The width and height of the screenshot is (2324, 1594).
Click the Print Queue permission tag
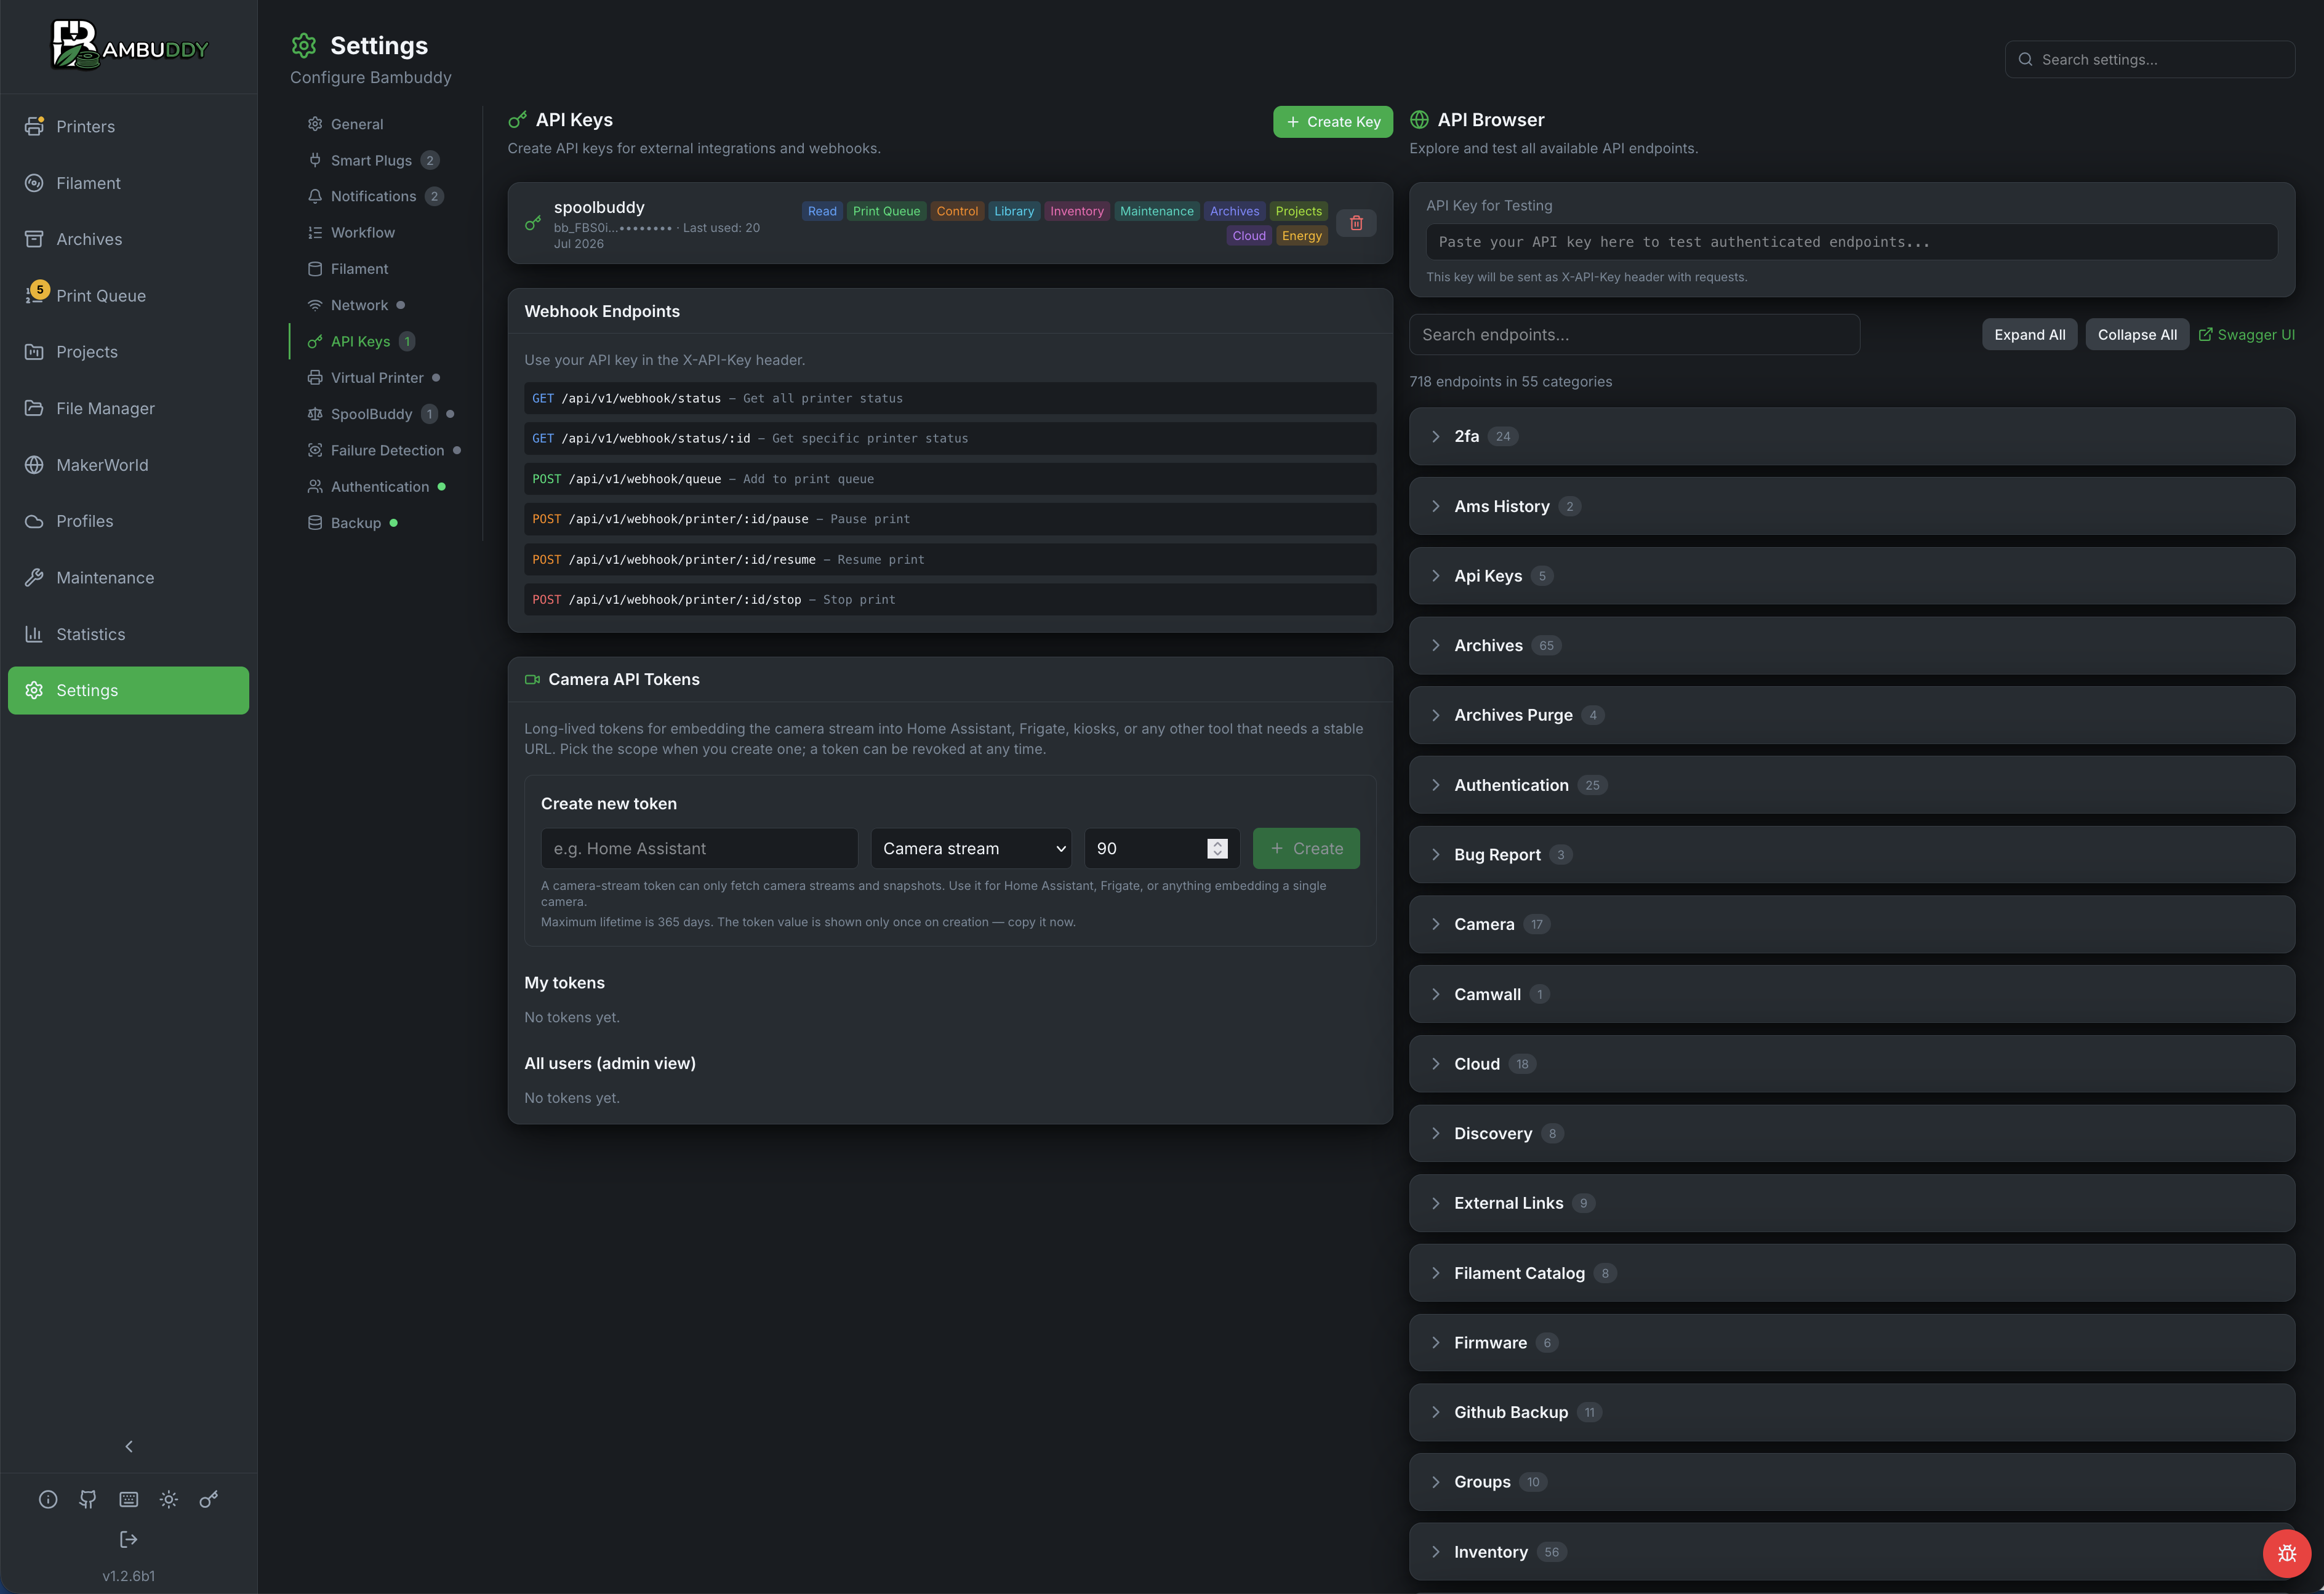tap(886, 211)
